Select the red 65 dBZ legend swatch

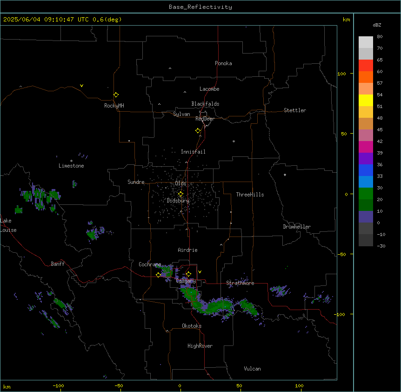click(x=366, y=65)
